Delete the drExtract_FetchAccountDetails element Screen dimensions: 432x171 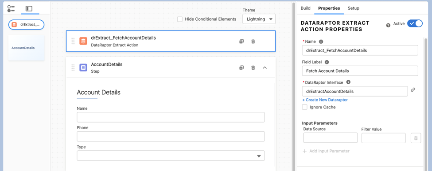[x=253, y=41]
